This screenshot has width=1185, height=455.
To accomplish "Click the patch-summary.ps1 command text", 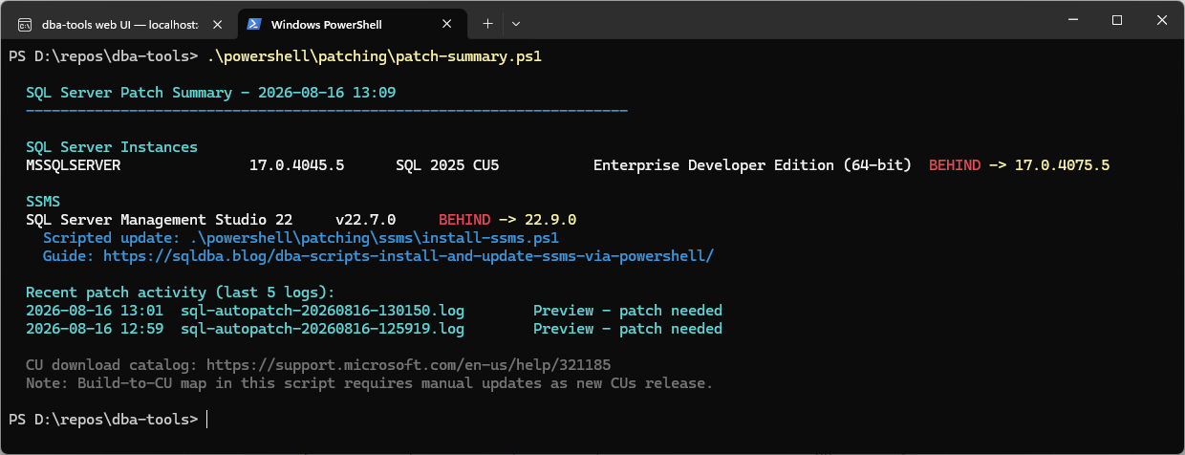I will [374, 56].
